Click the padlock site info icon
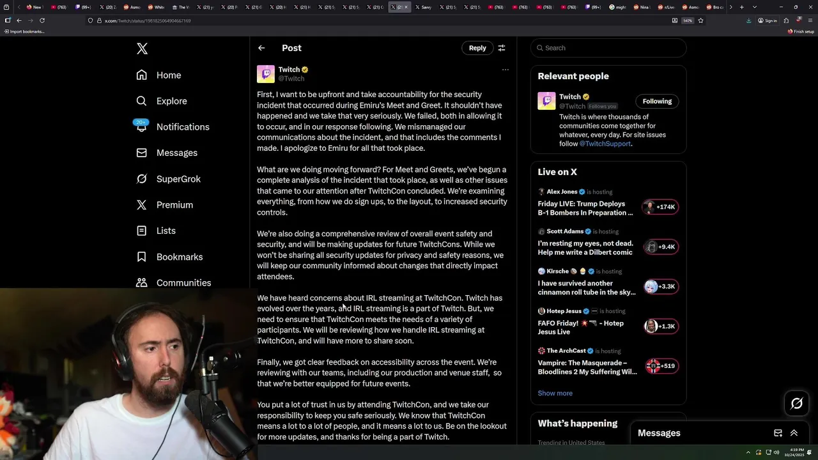 point(99,20)
